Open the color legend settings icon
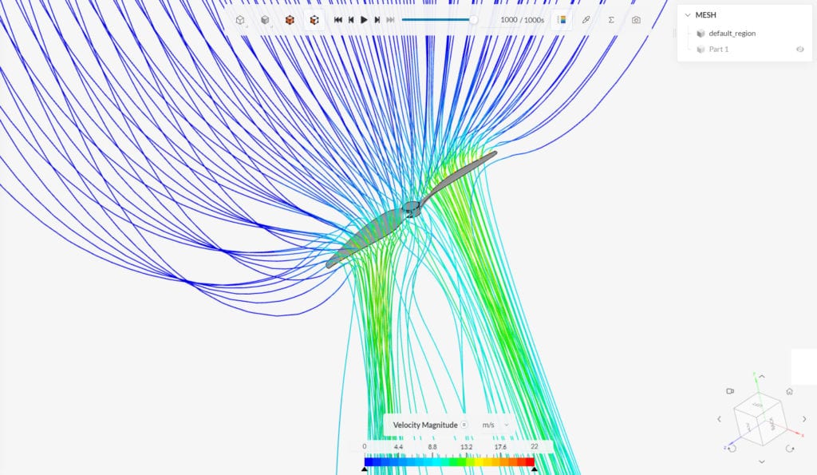817x475 pixels. 562,20
